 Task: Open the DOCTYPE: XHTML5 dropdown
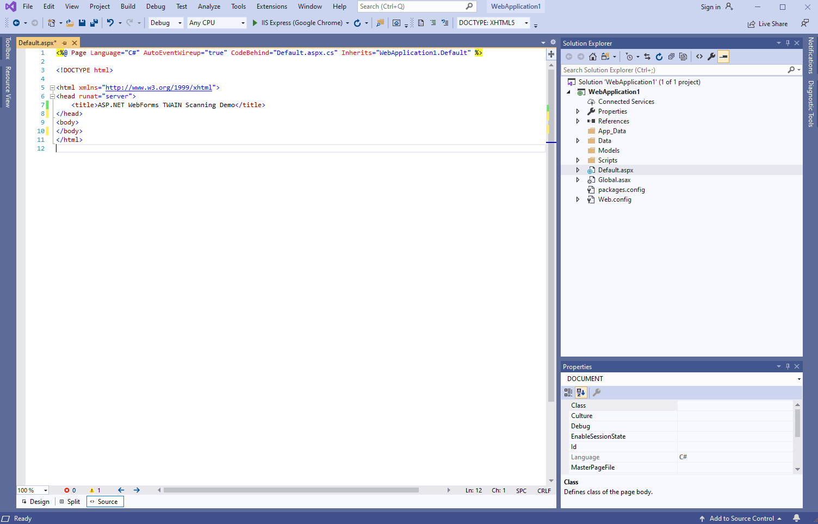coord(493,23)
